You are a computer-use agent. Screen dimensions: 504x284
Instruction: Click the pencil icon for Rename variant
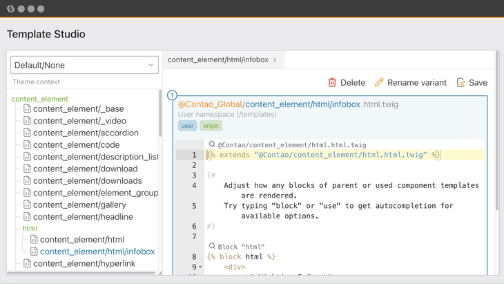click(x=379, y=82)
